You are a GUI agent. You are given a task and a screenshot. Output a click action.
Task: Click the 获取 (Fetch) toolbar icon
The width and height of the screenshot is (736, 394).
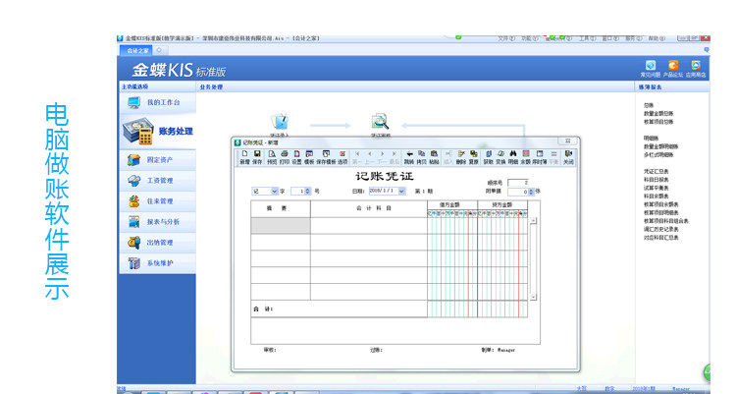tap(488, 157)
